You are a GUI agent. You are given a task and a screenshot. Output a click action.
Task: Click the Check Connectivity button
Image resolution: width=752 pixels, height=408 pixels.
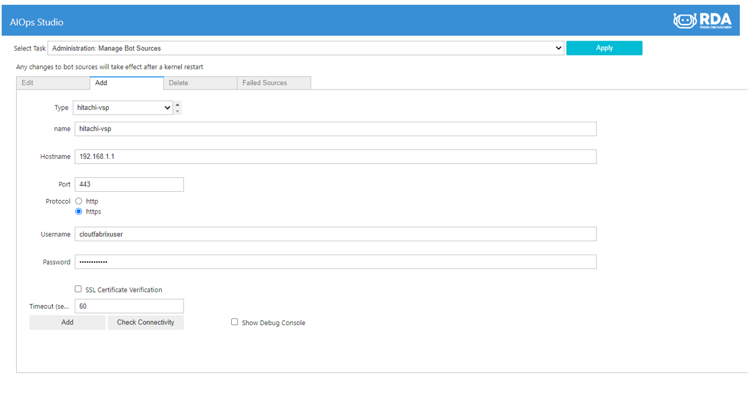coord(146,322)
